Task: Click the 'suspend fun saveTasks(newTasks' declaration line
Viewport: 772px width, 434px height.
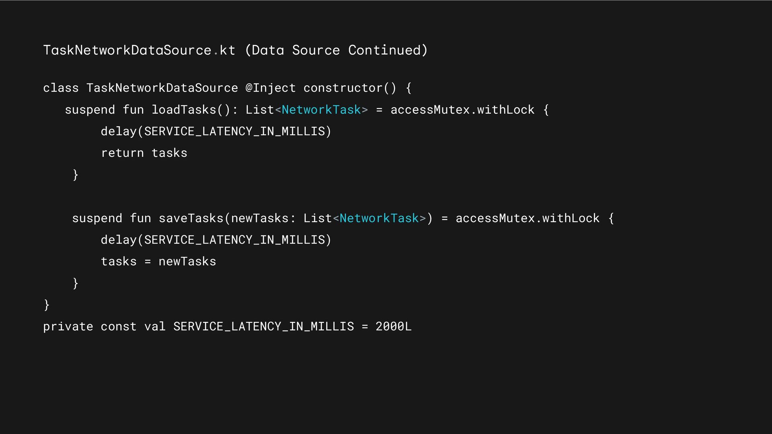Action: pyautogui.click(x=343, y=218)
